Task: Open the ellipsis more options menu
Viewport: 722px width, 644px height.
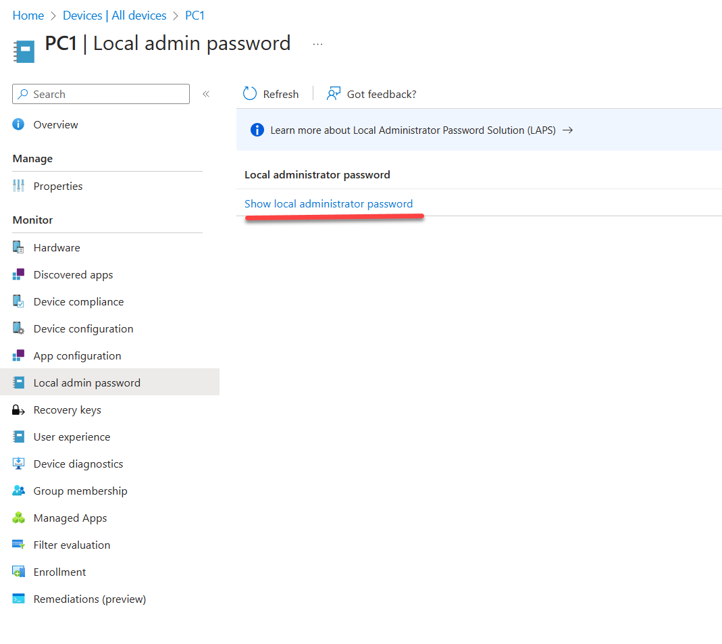Action: click(317, 44)
